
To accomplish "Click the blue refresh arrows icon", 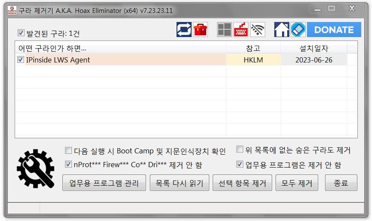I will 184,30.
